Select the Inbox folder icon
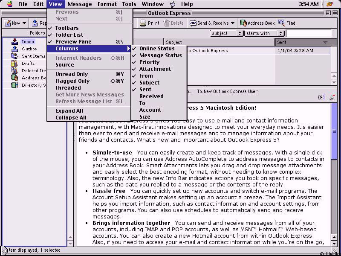 click(x=14, y=41)
